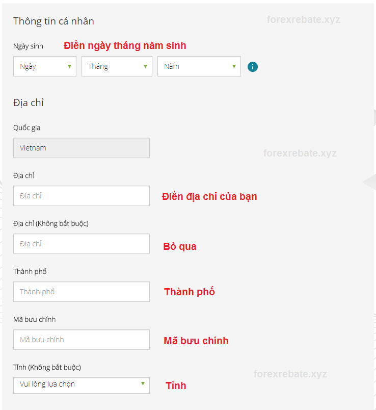
Task: Expand the Tỉnh 'Vui lòng lựa chọn' dropdown
Action: [x=82, y=385]
